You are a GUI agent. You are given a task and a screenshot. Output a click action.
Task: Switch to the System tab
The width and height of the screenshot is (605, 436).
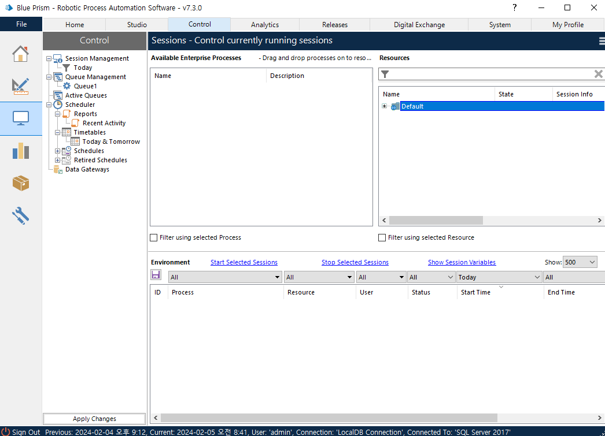tap(500, 25)
